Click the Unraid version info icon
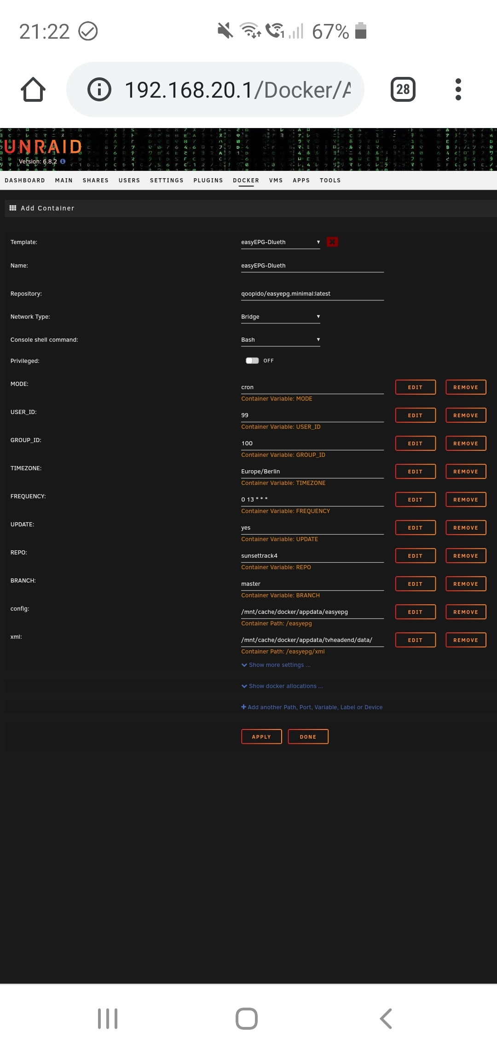Screen dimensions: 497x1050 click(x=63, y=162)
